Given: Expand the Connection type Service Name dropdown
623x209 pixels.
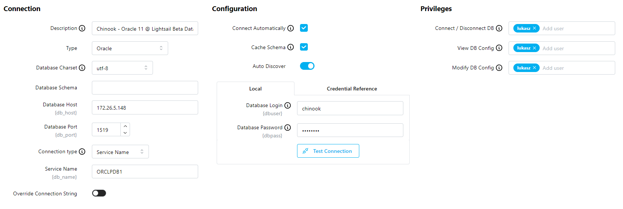Looking at the screenshot, I should point(120,152).
